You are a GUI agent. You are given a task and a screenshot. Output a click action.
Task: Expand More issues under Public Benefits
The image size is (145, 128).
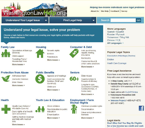(x=53, y=90)
